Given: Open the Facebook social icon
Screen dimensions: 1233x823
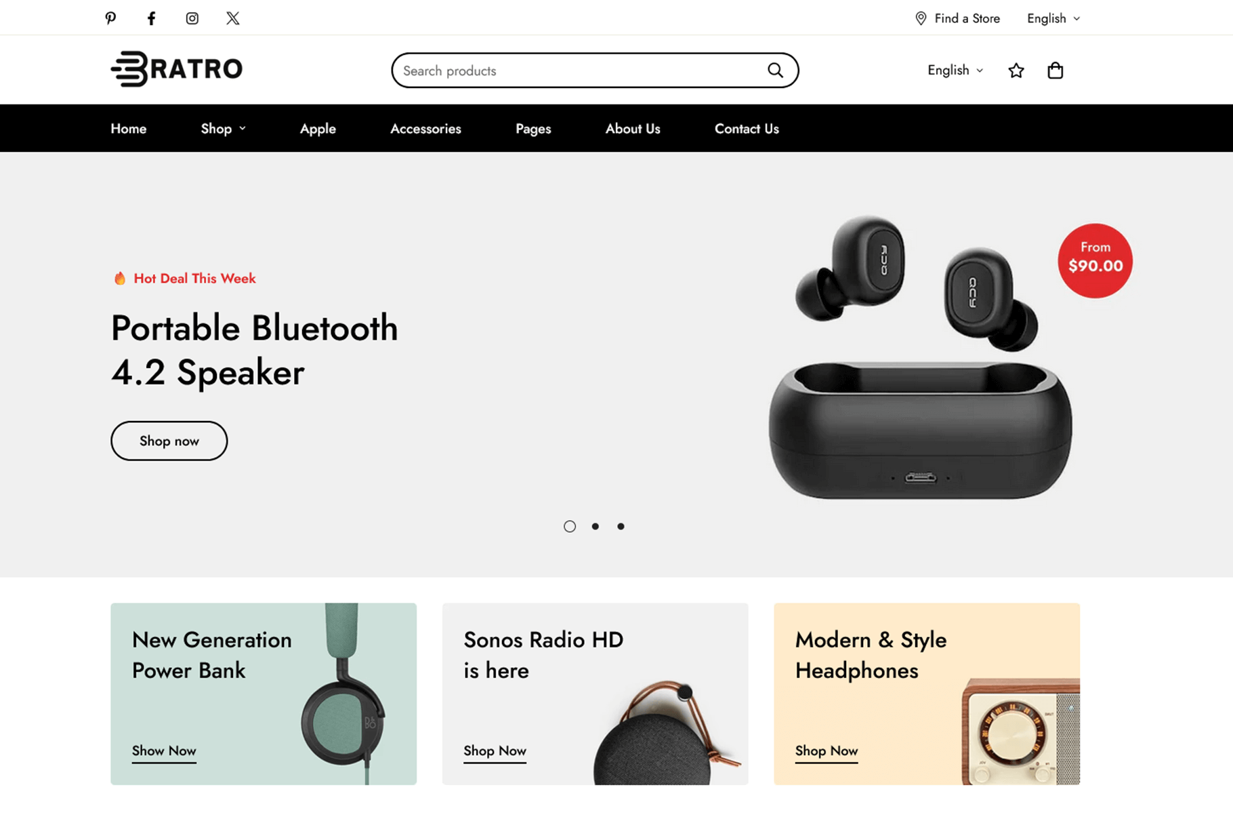Looking at the screenshot, I should [151, 18].
